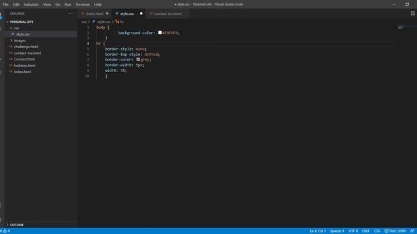Screen dimensions: 417x234
Task: Restore down the VS Code window
Action: pyautogui.click(x=407, y=5)
